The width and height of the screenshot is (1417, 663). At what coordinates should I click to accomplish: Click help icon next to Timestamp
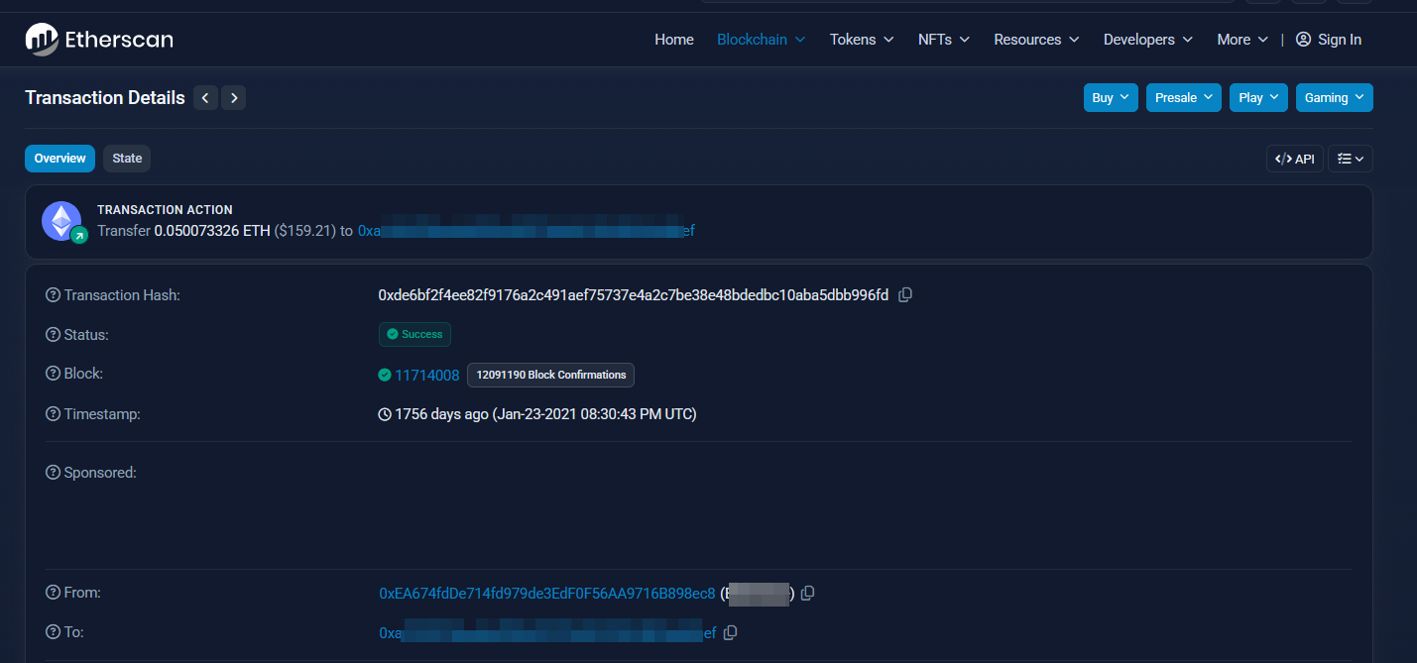[53, 414]
